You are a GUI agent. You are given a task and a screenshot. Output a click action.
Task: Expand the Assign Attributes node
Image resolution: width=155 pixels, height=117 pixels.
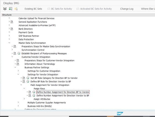coord(24,99)
